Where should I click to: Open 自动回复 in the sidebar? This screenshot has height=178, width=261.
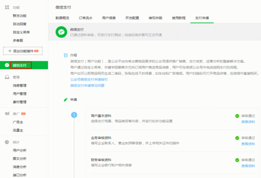[x=20, y=24]
